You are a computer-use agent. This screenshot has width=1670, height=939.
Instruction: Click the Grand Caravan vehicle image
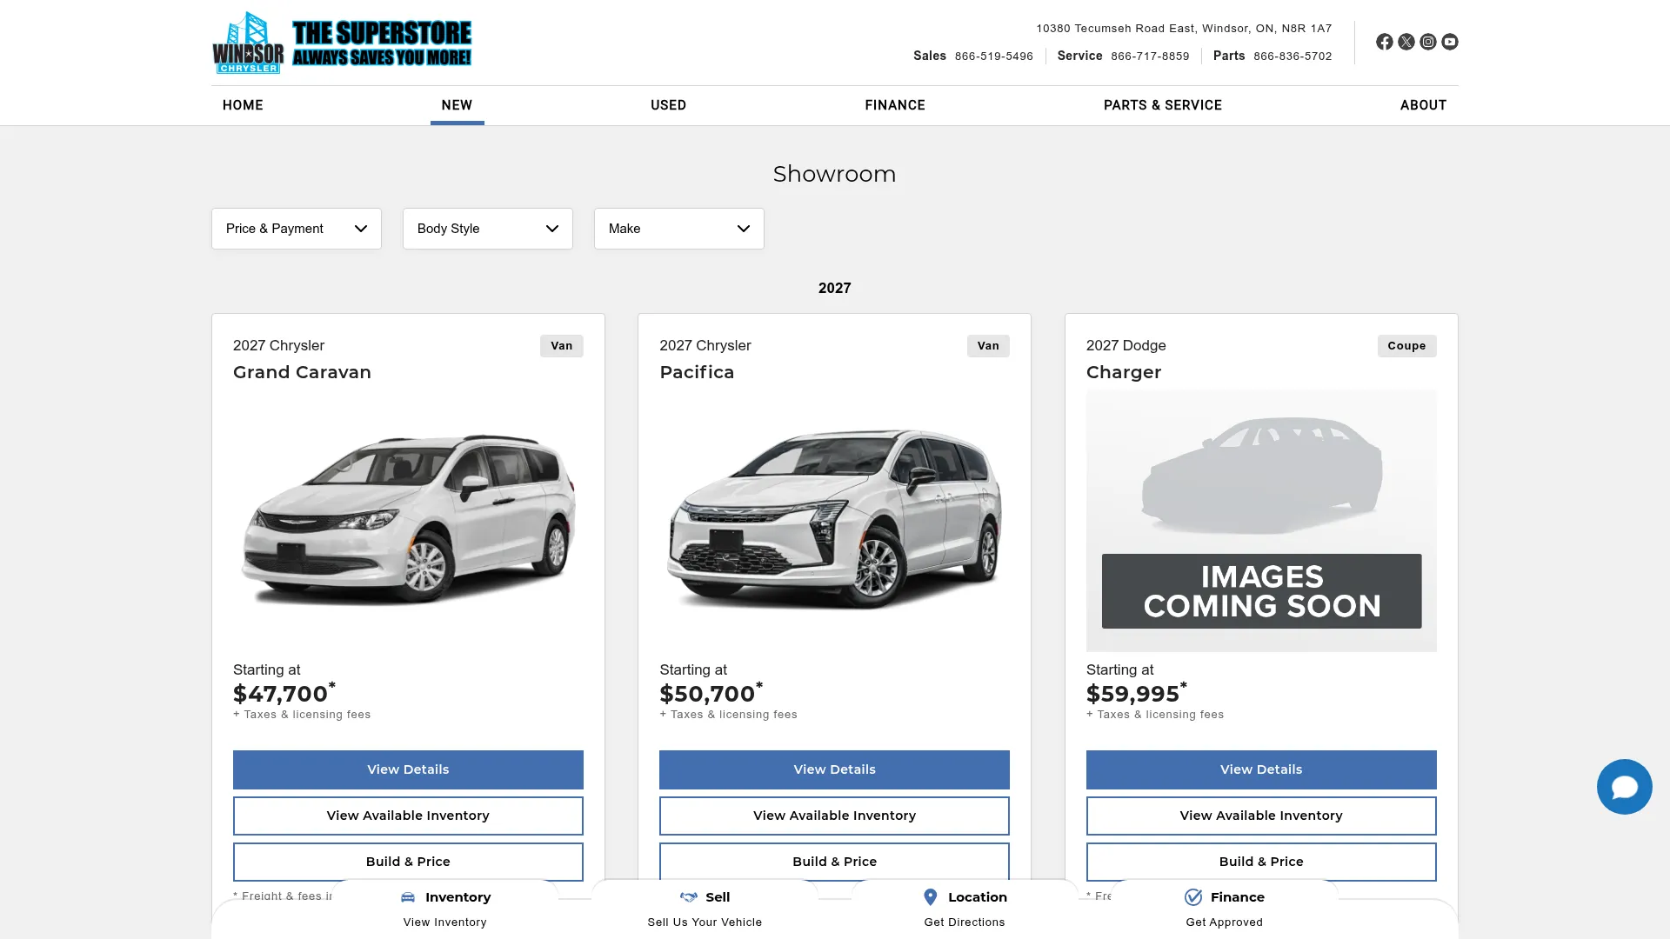[x=408, y=520]
